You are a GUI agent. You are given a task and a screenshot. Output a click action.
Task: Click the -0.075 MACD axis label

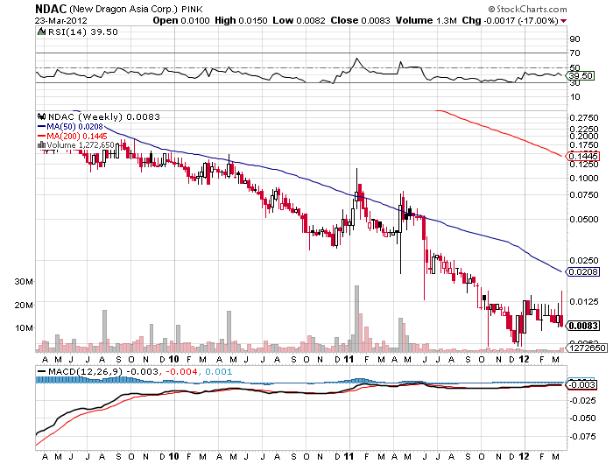coord(582,437)
